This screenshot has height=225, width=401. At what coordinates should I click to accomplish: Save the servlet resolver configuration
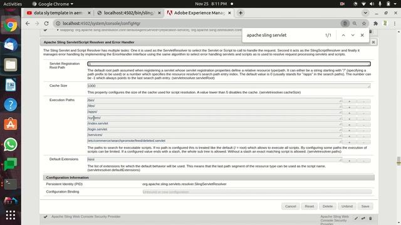click(x=365, y=206)
